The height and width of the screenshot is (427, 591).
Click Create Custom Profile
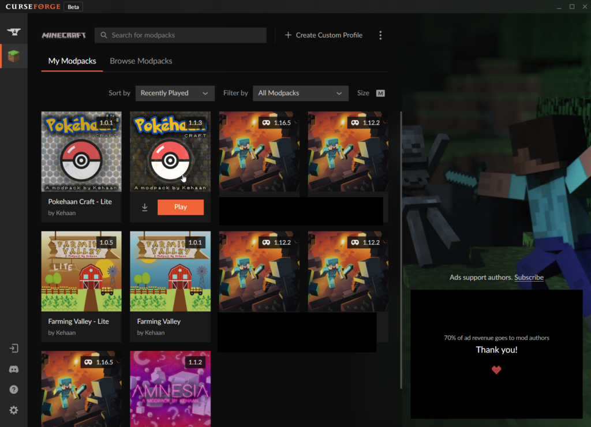tap(323, 35)
